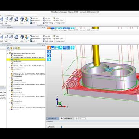Select 6 T2 Milling Cutter instruction

point(28,66)
